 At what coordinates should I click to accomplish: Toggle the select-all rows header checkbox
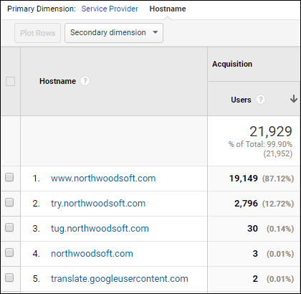coord(10,81)
